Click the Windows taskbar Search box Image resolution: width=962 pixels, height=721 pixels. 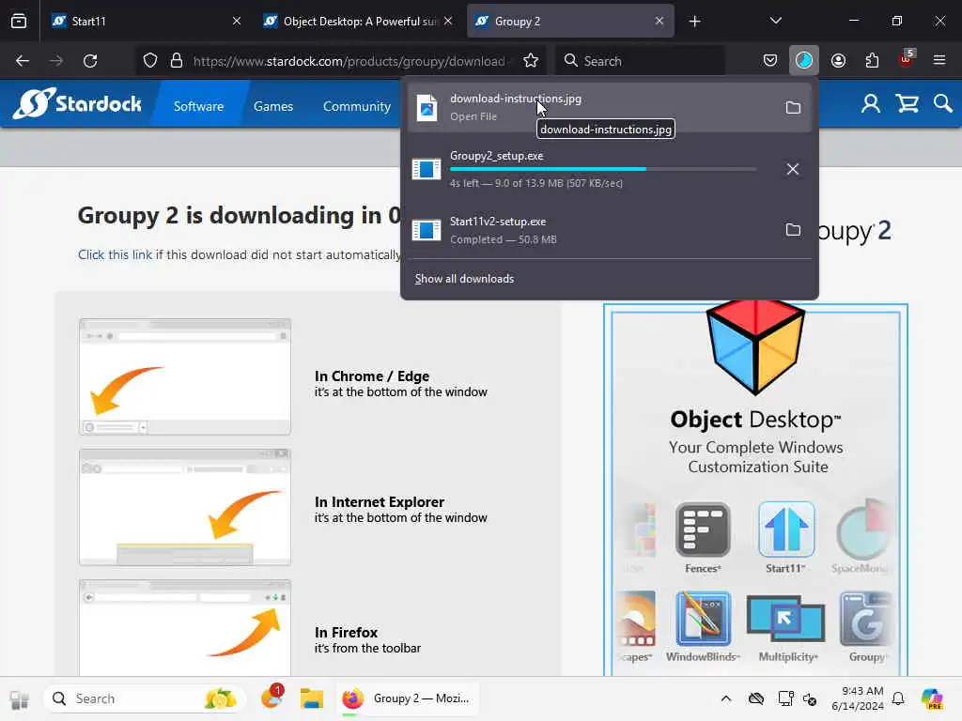(145, 698)
